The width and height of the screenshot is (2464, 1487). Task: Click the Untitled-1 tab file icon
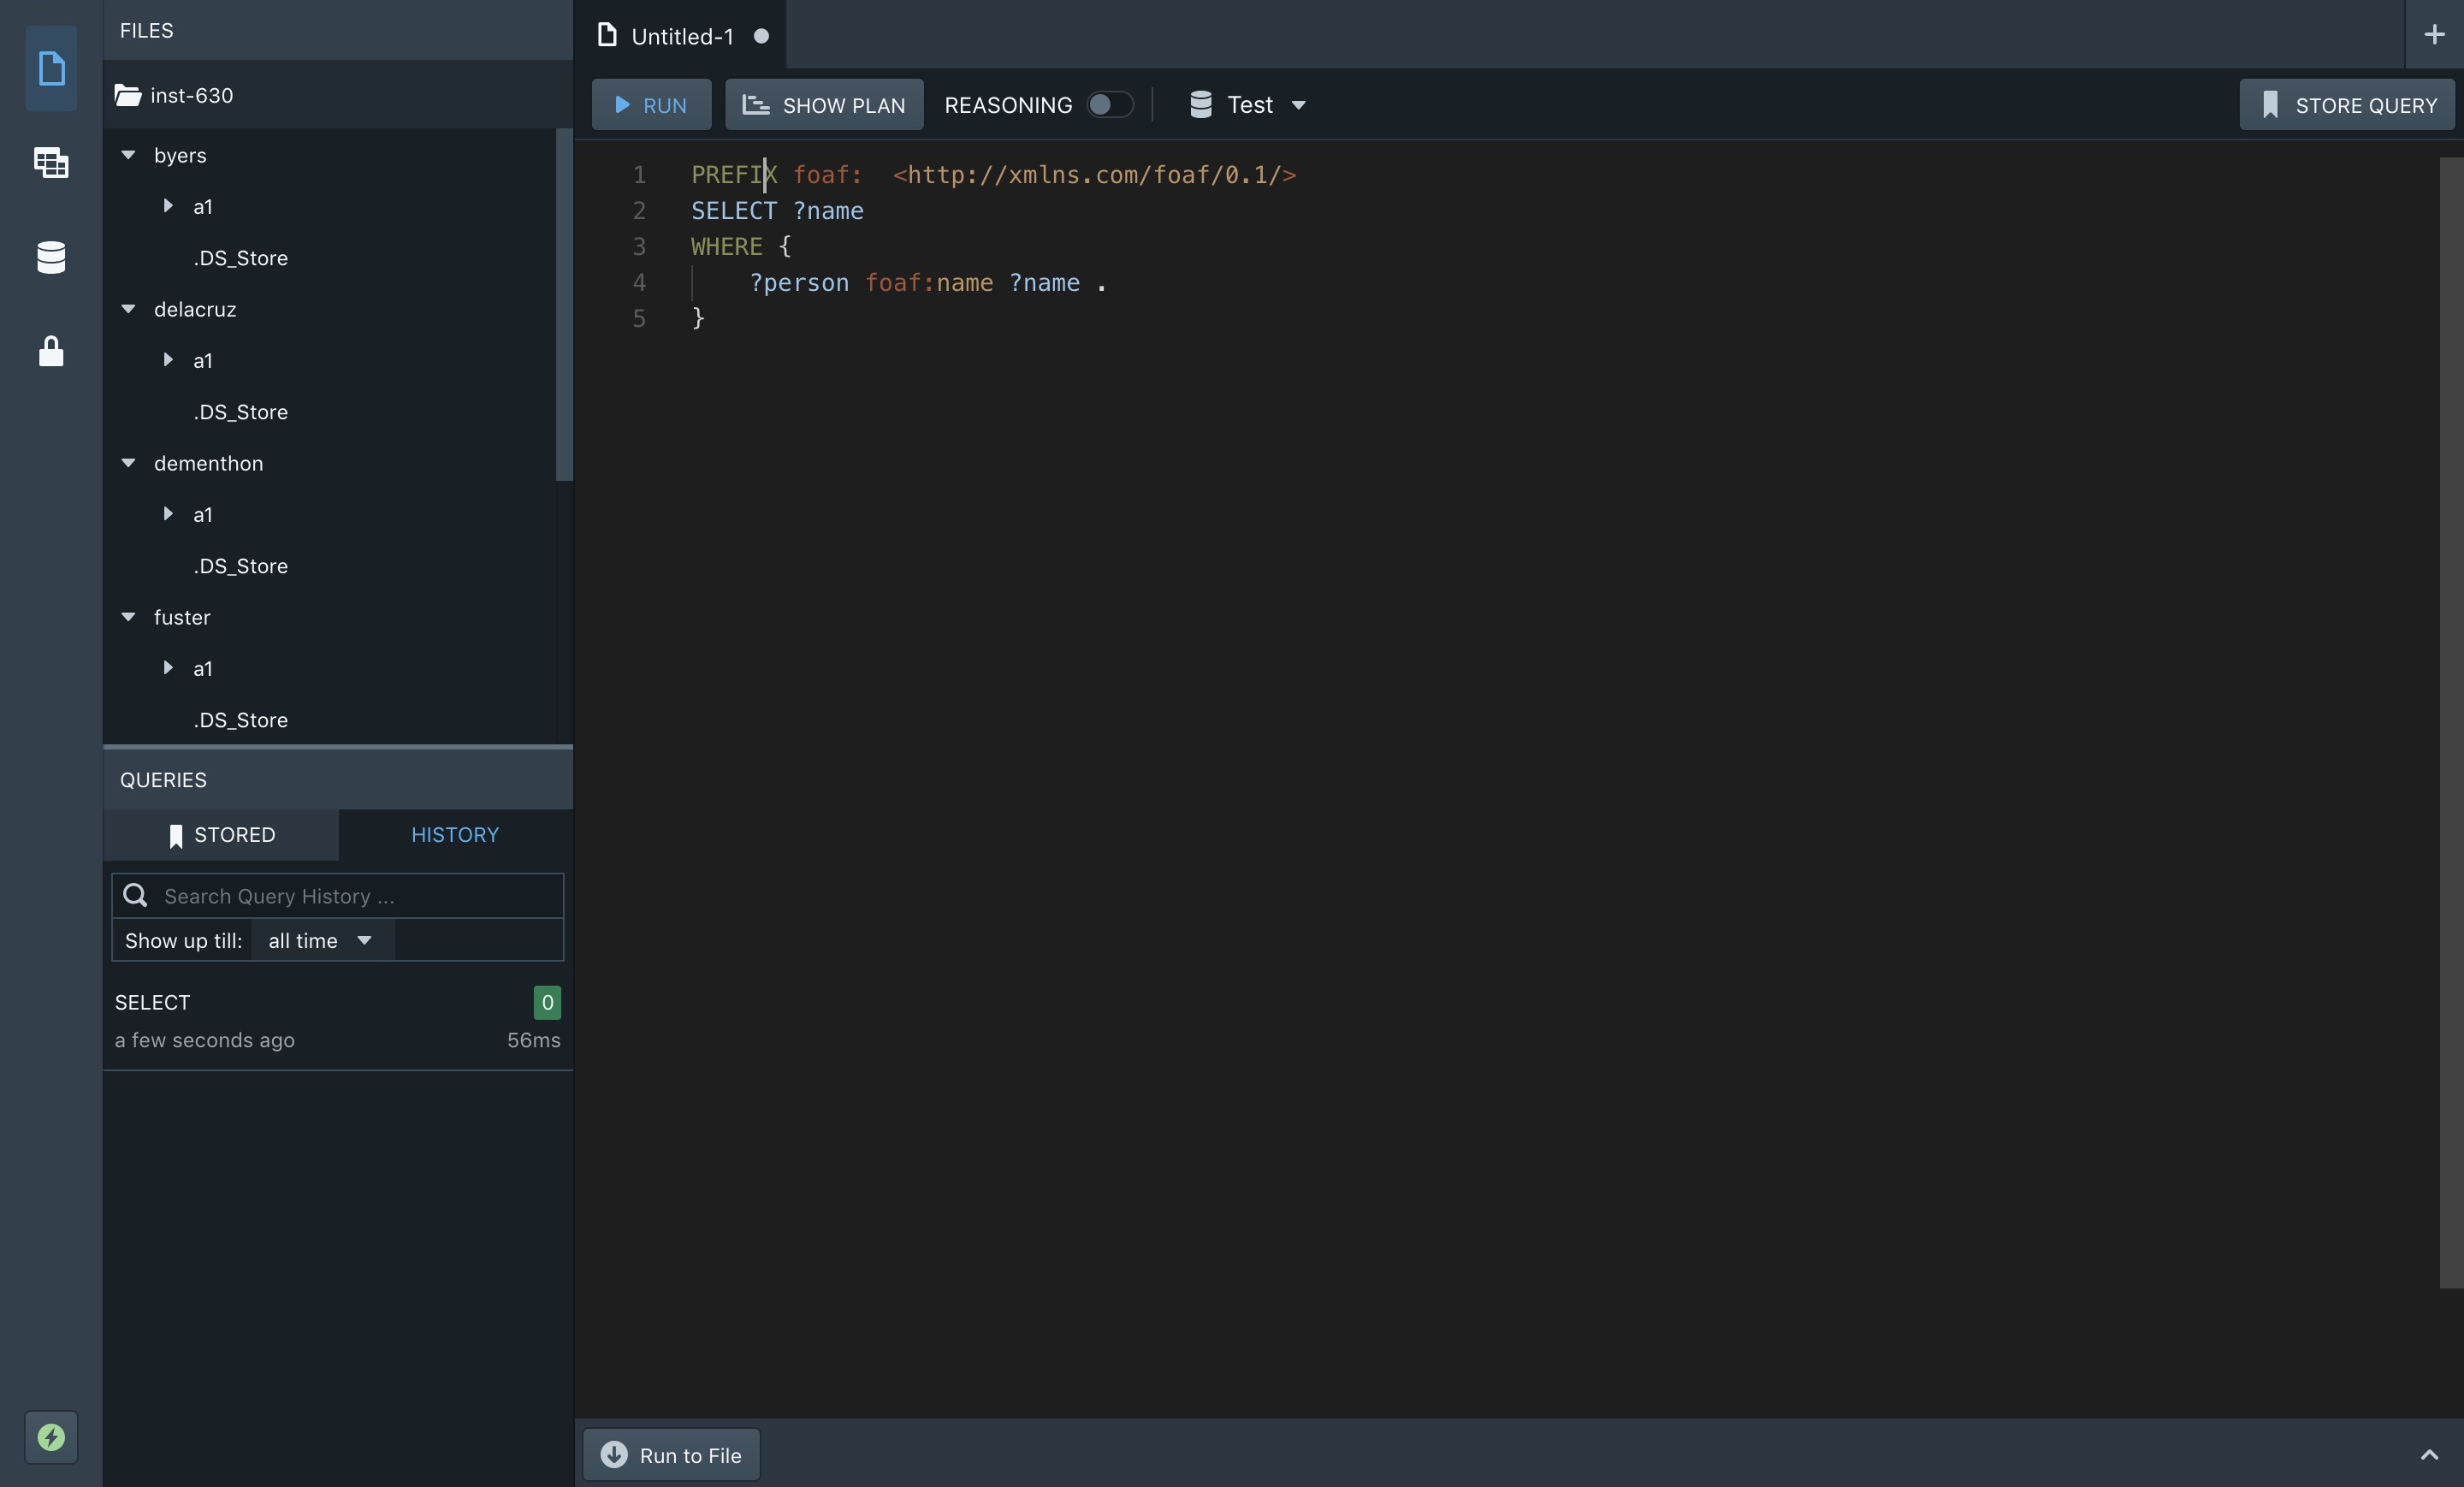(607, 35)
